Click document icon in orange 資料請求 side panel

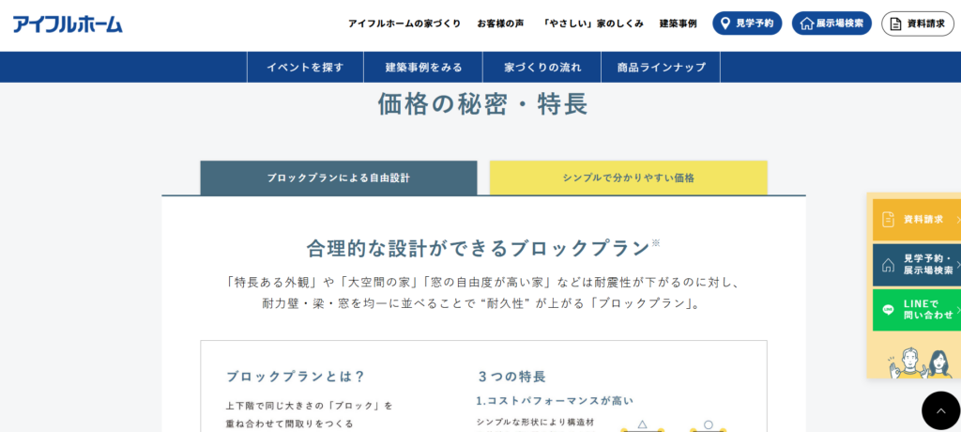[888, 219]
